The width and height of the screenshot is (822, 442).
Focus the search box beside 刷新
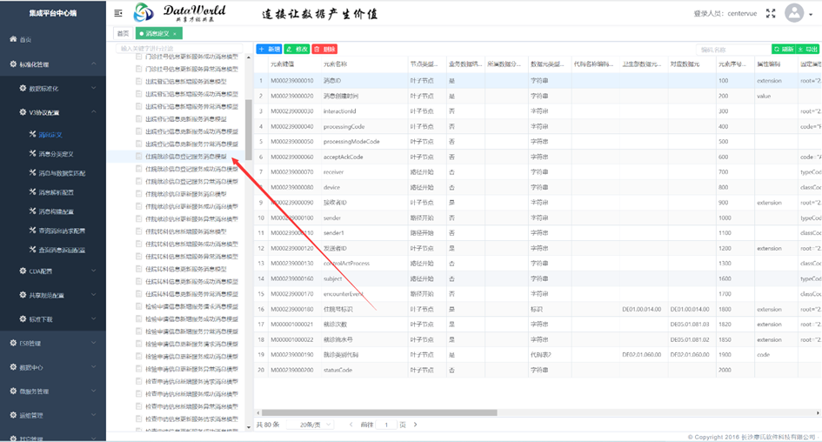coord(733,50)
